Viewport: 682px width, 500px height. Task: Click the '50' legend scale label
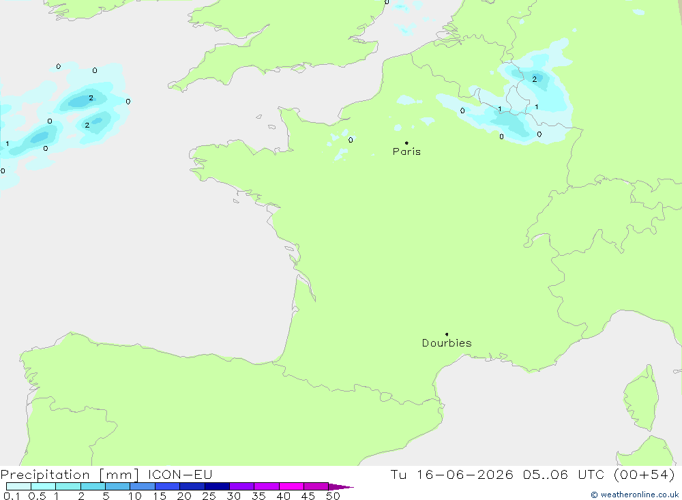click(333, 496)
